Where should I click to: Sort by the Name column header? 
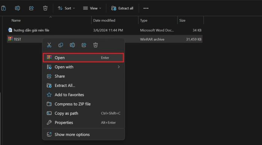click(x=16, y=20)
